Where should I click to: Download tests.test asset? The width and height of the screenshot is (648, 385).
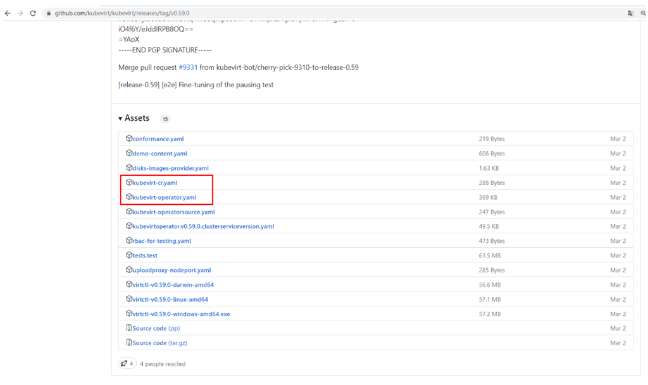(x=145, y=256)
